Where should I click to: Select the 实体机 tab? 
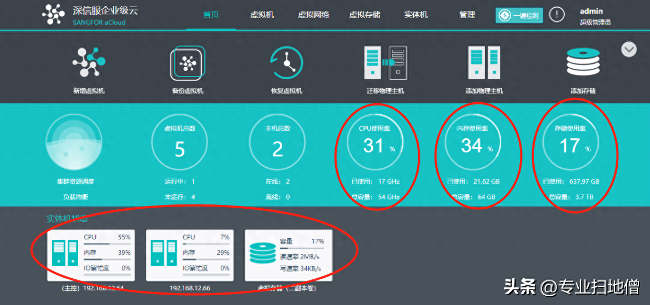click(415, 15)
